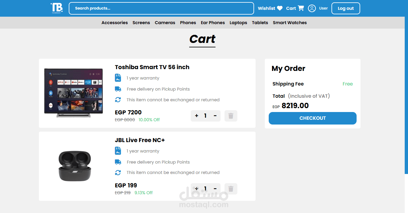Open the Wishlist heart icon
This screenshot has height=213, width=408.
[280, 8]
